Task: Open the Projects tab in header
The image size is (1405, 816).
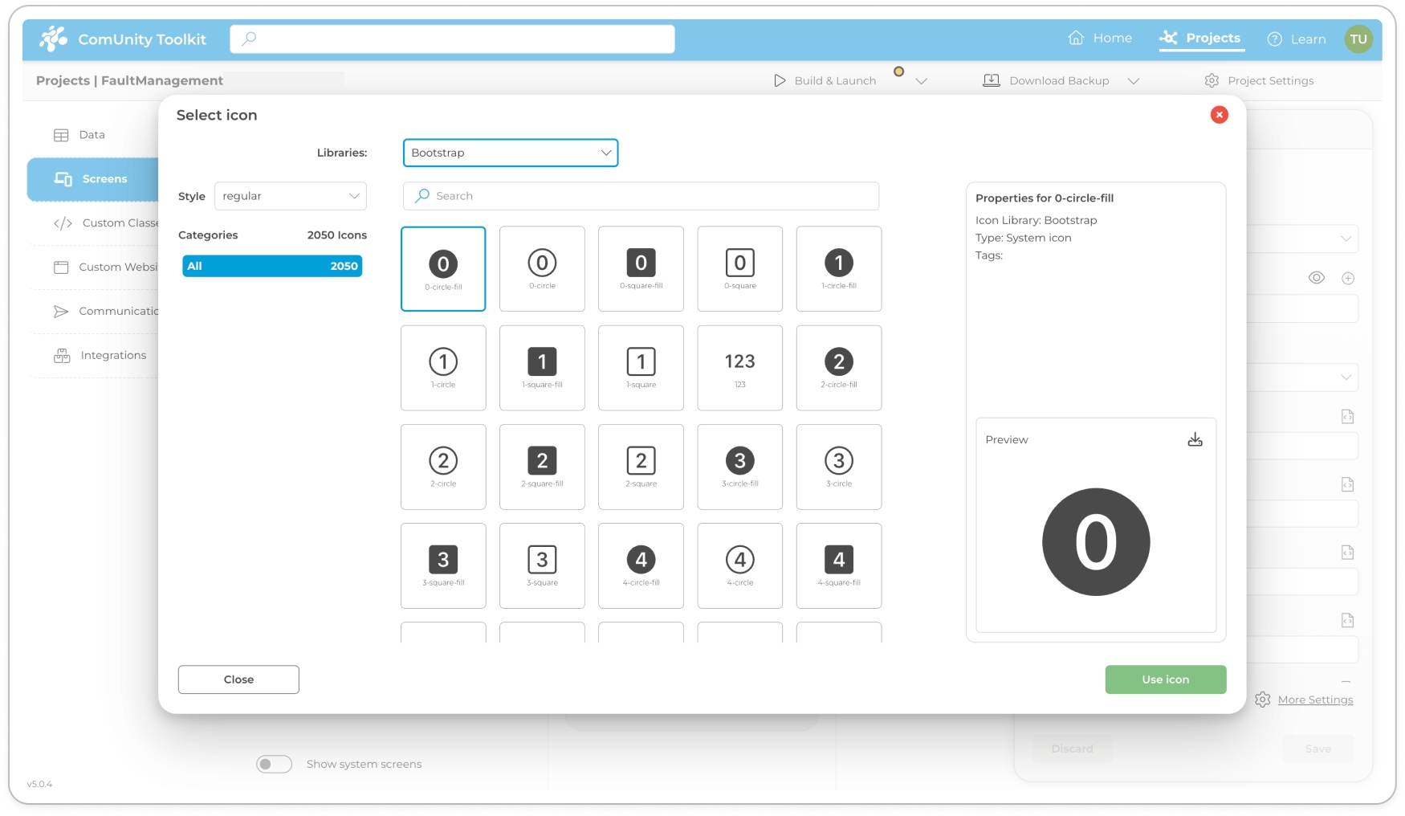Action: tap(1201, 38)
